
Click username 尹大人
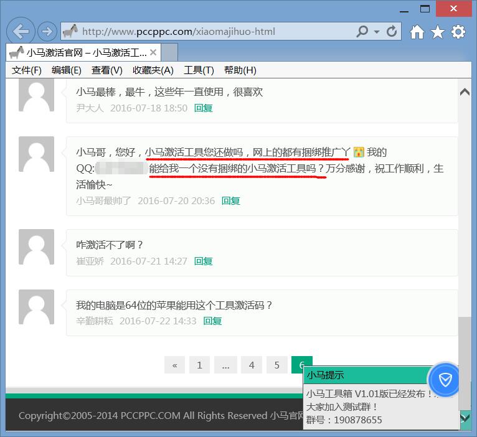point(90,108)
